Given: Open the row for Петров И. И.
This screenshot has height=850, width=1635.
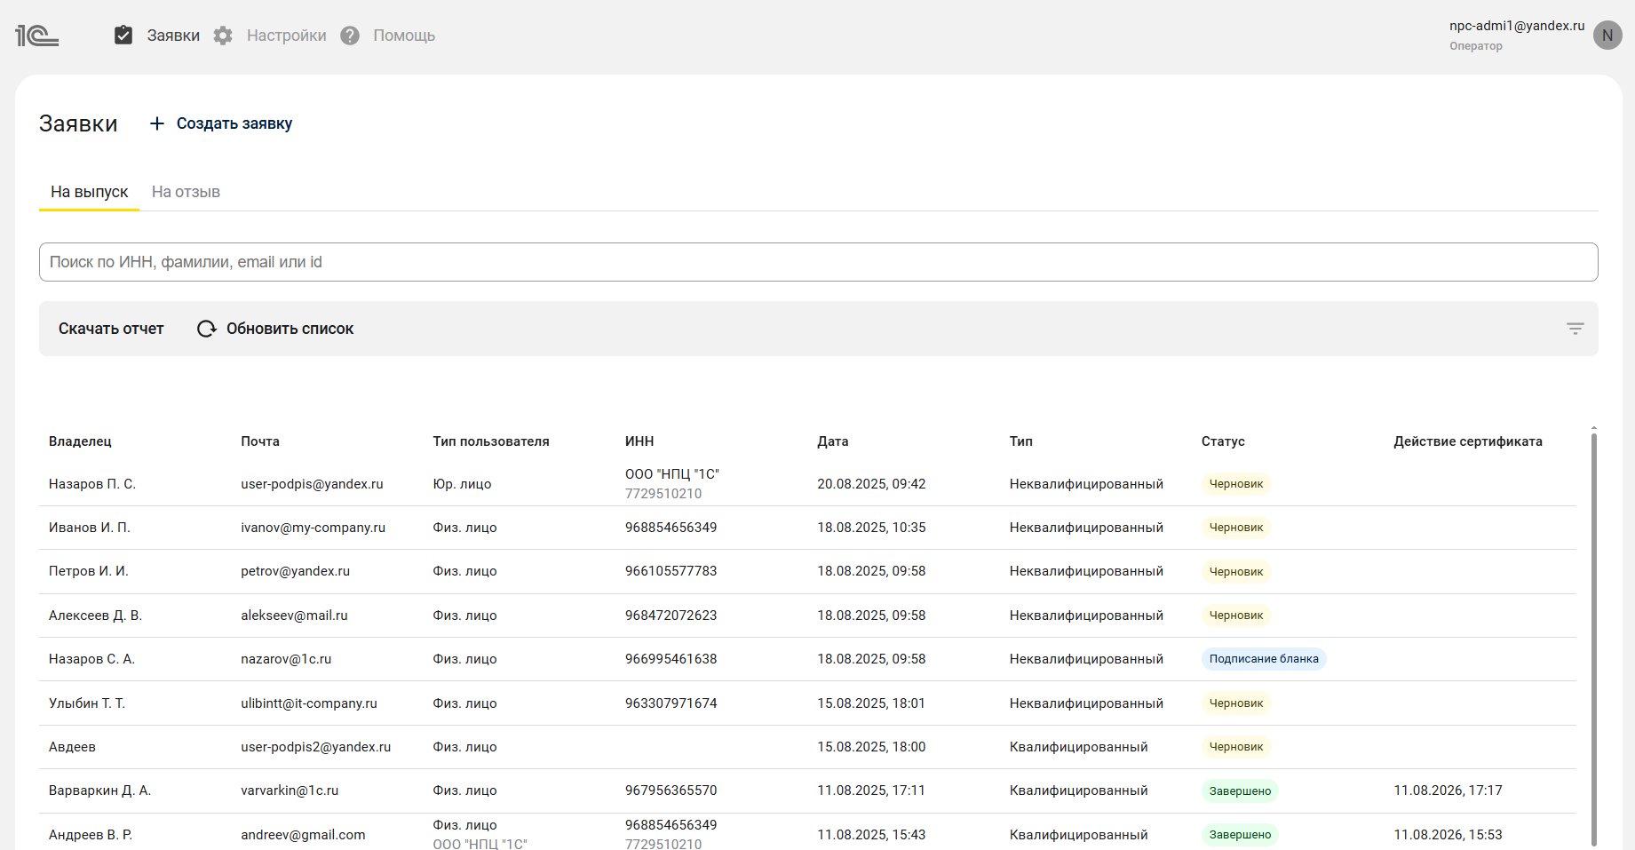Looking at the screenshot, I should pyautogui.click(x=808, y=571).
